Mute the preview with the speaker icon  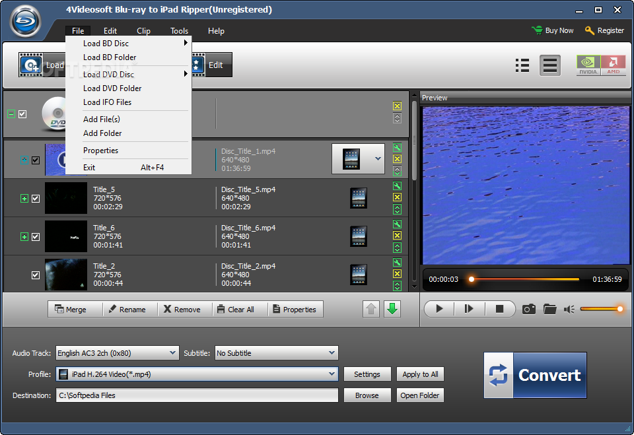click(x=569, y=310)
